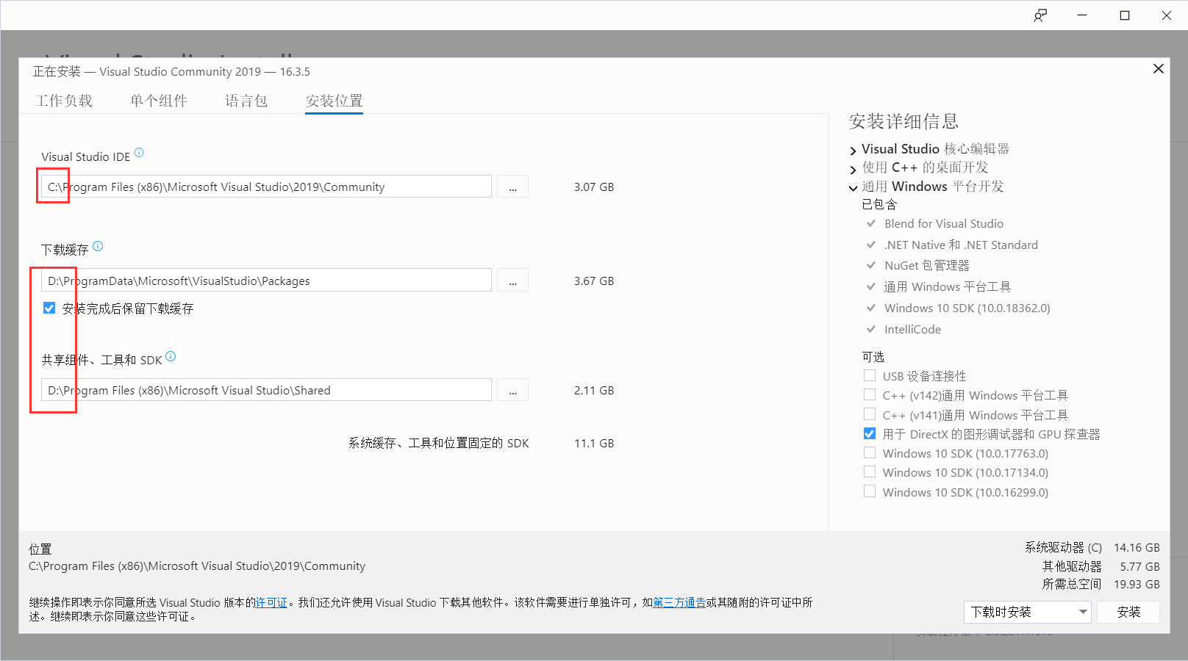Click the download cache path field

point(266,281)
